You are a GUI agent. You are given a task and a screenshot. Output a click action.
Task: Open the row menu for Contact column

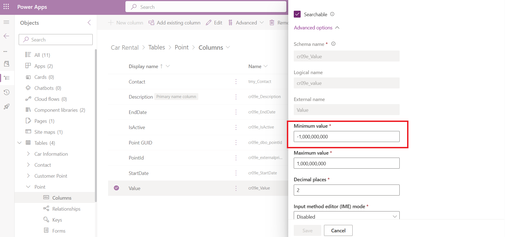236,82
